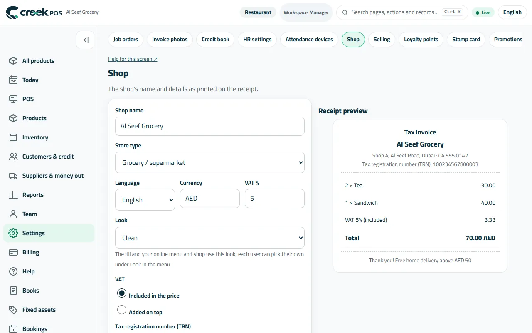This screenshot has height=333, width=532.
Task: Click the Customers & credit people icon
Action: click(x=13, y=157)
